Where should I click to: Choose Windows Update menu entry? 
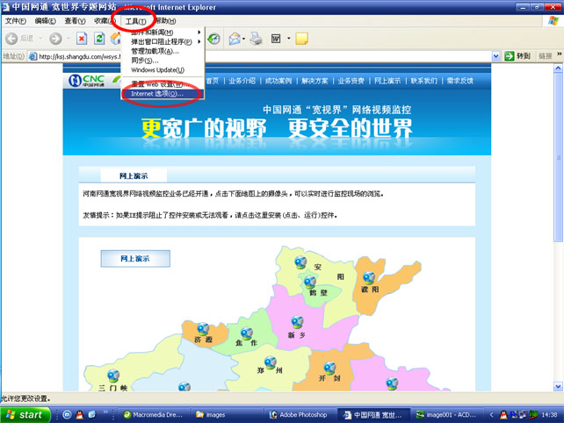pyautogui.click(x=158, y=70)
